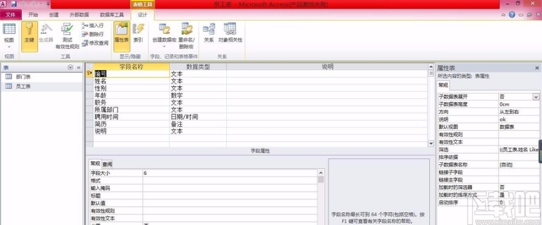
Task: Click the 性别 field name cell
Action: [132, 88]
